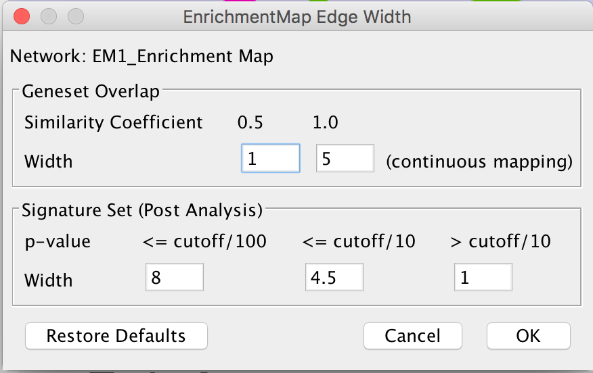This screenshot has width=593, height=373.
Task: Focus the width field for similarity 0.5
Action: point(270,159)
